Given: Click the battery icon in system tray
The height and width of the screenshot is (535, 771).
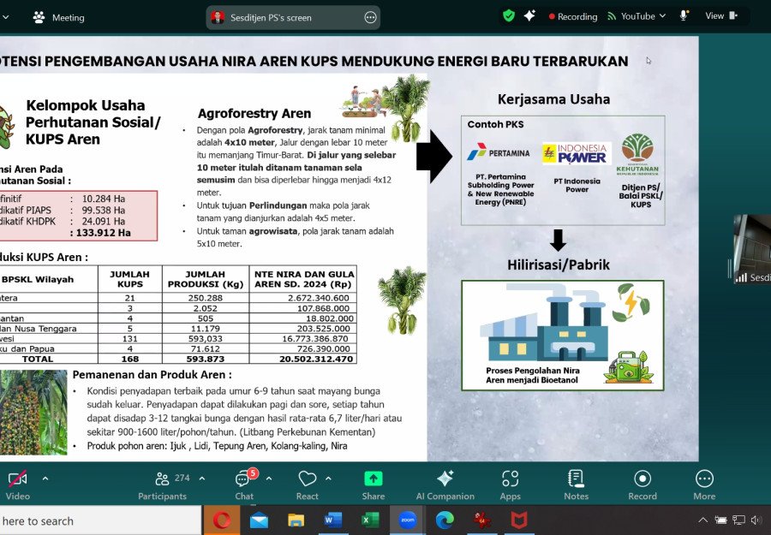Looking at the screenshot, I should (x=720, y=520).
